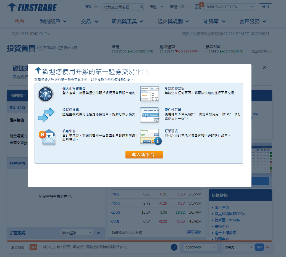Click the multi-function trading board thumbnail

coord(149,94)
